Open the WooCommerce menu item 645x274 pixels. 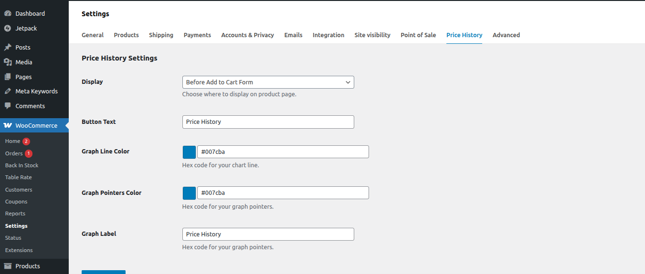click(34, 125)
